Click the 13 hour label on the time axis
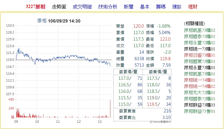This screenshot has width=224, height=129. click(100, 122)
